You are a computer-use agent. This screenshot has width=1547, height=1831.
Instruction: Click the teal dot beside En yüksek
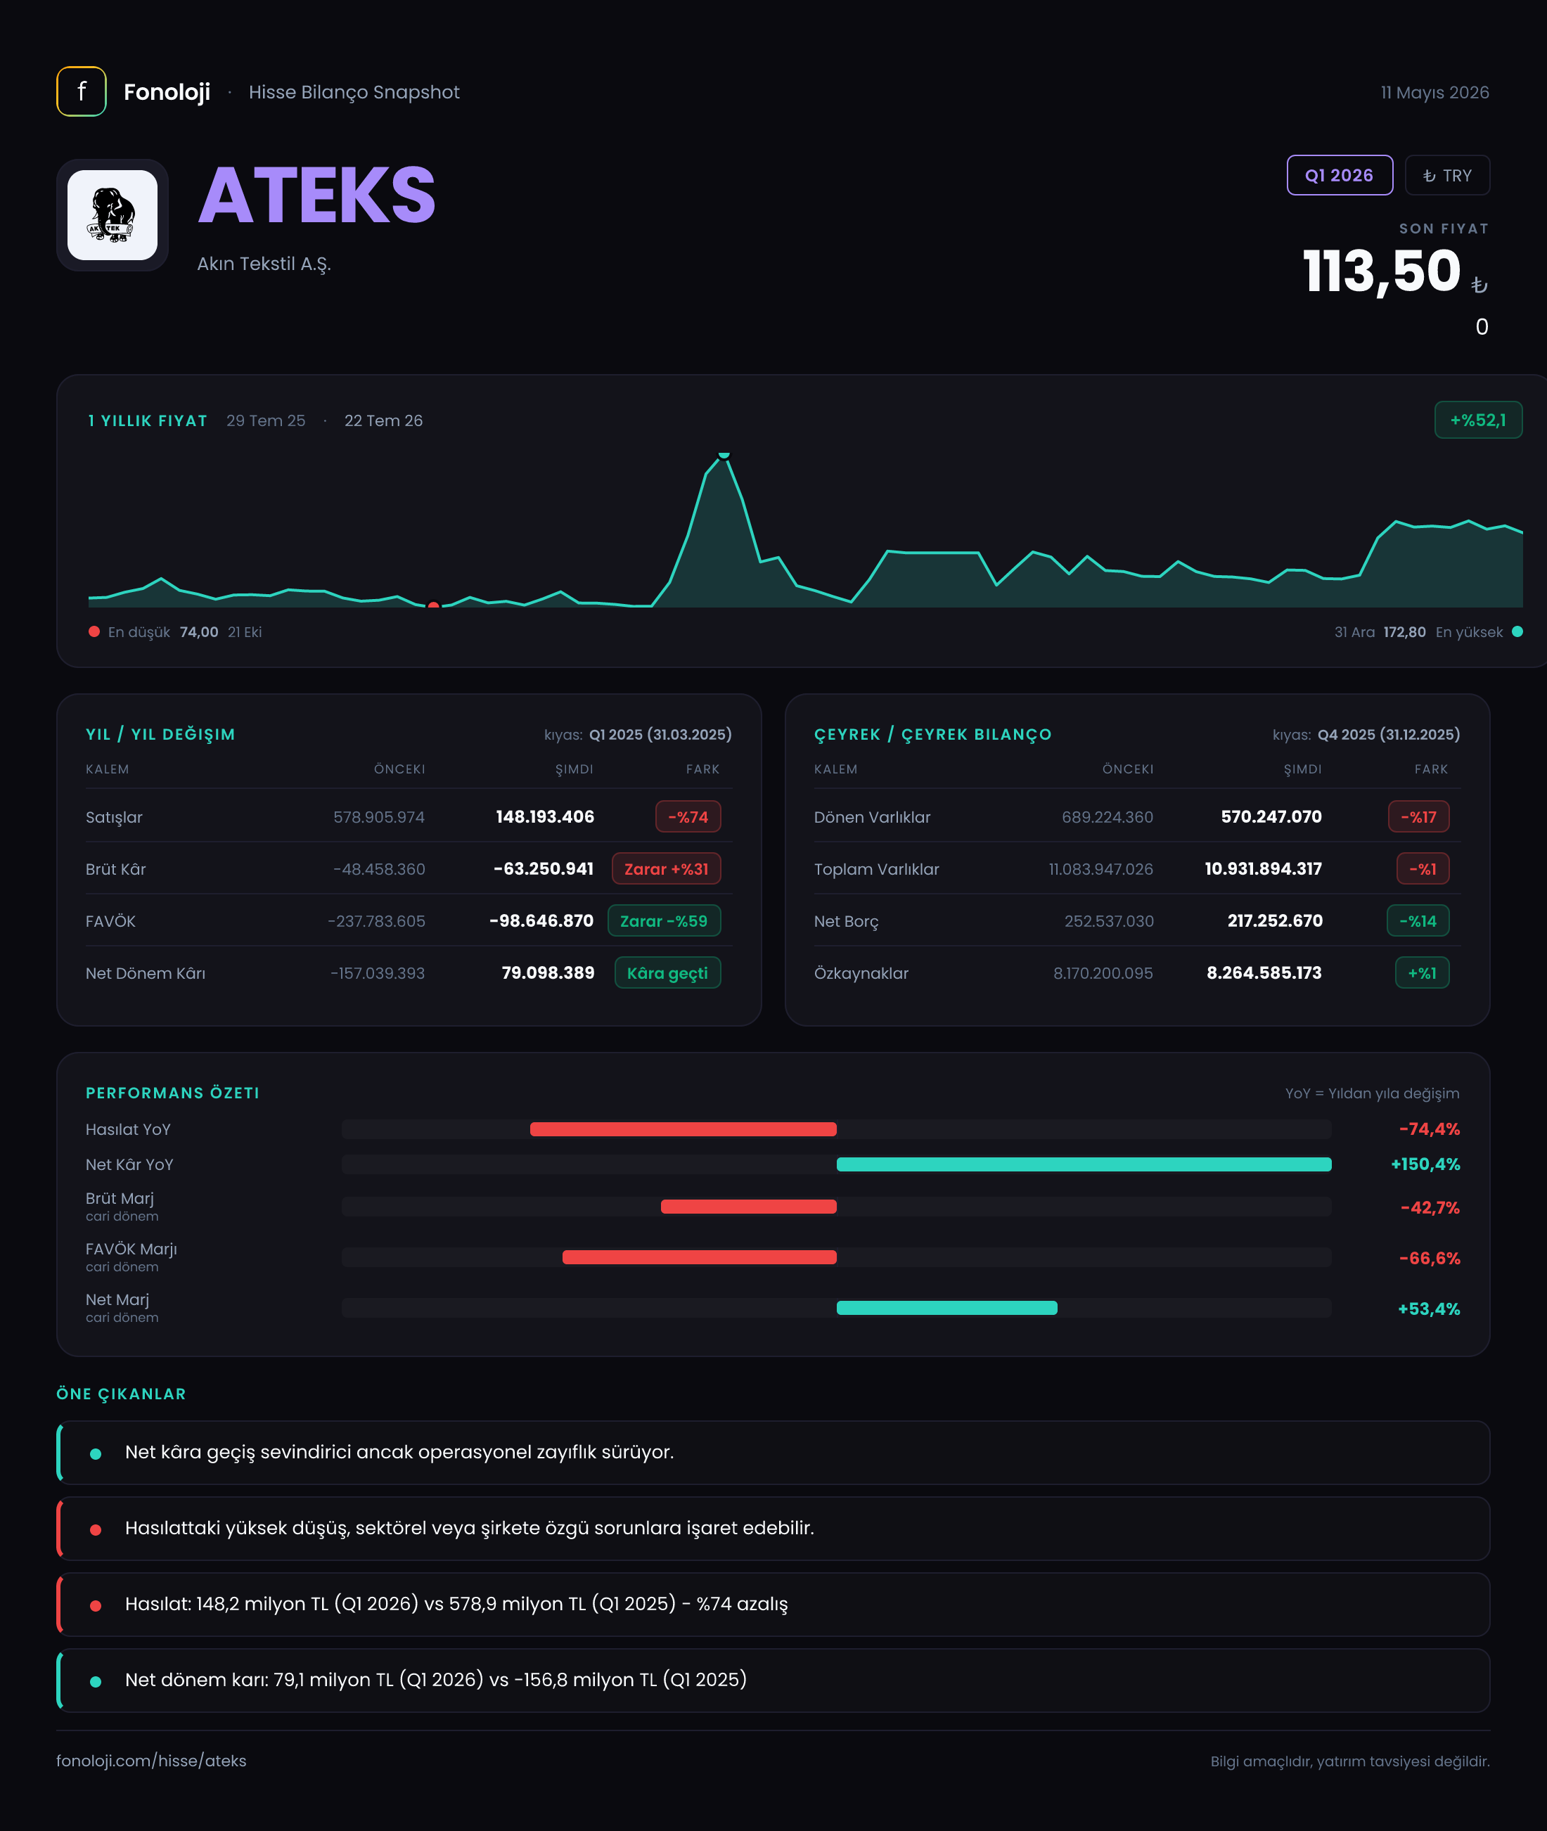1517,631
